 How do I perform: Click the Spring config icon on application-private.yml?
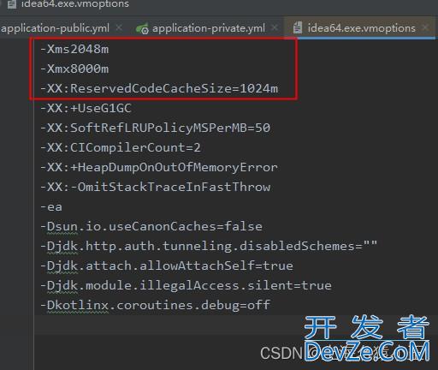click(x=142, y=28)
